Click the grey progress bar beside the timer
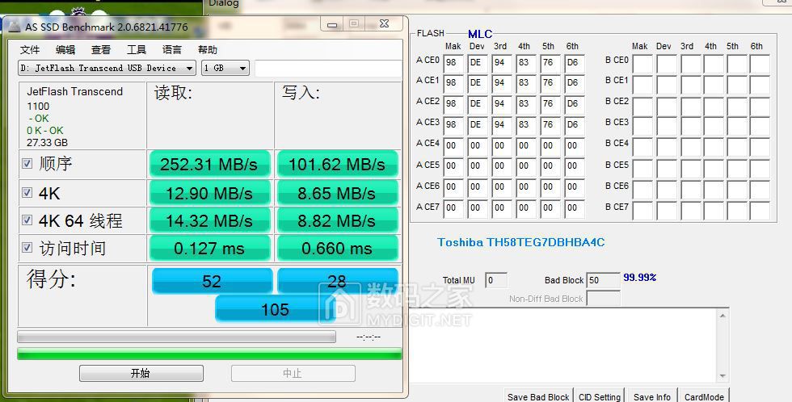The image size is (792, 402). click(176, 337)
